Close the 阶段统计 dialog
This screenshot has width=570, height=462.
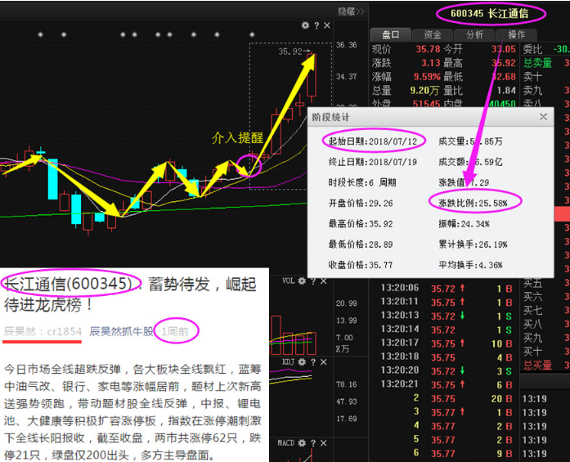543,117
